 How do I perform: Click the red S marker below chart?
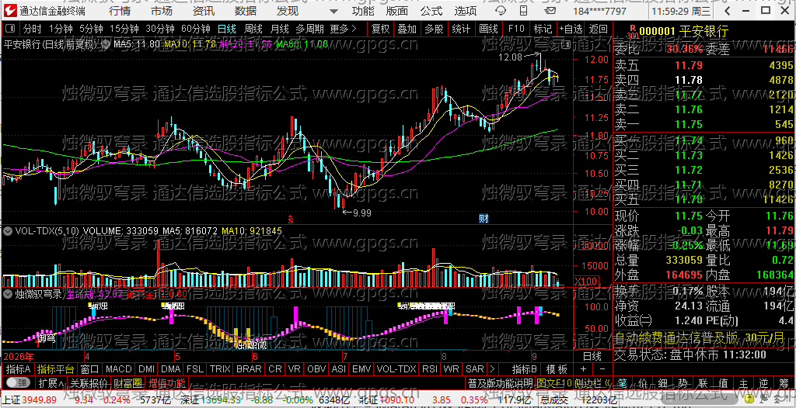(291, 220)
